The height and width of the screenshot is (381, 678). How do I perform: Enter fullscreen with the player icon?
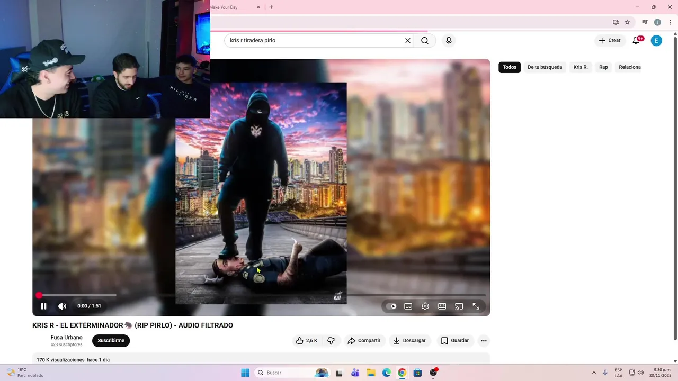[x=476, y=306]
